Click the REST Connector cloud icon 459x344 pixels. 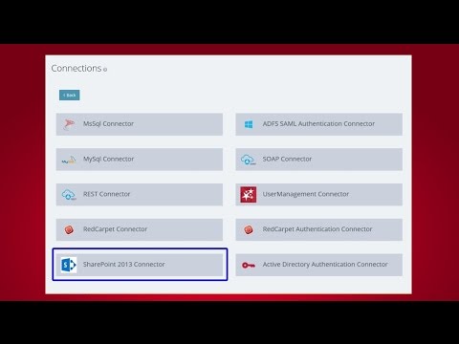click(69, 195)
